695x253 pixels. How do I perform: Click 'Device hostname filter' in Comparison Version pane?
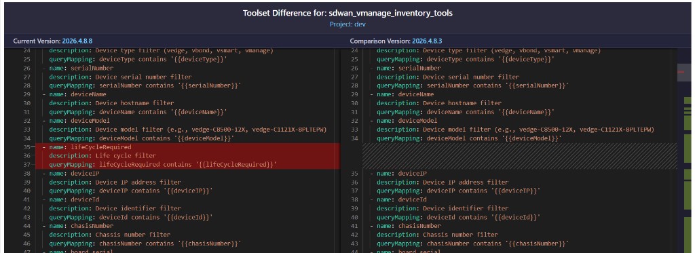coord(462,103)
